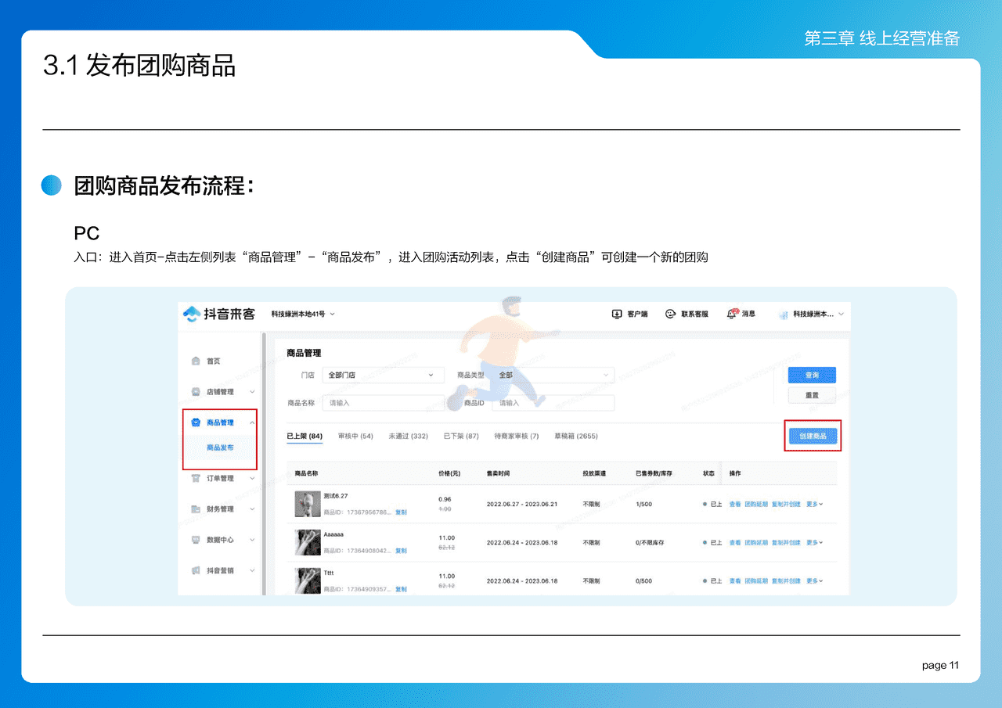Click the 首页 home icon in sidebar
Viewport: 1002px width, 708px height.
(196, 361)
